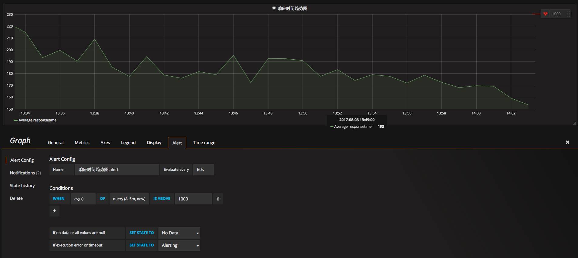View State history in sidebar
Screen dimensions: 578x258
click(22, 186)
